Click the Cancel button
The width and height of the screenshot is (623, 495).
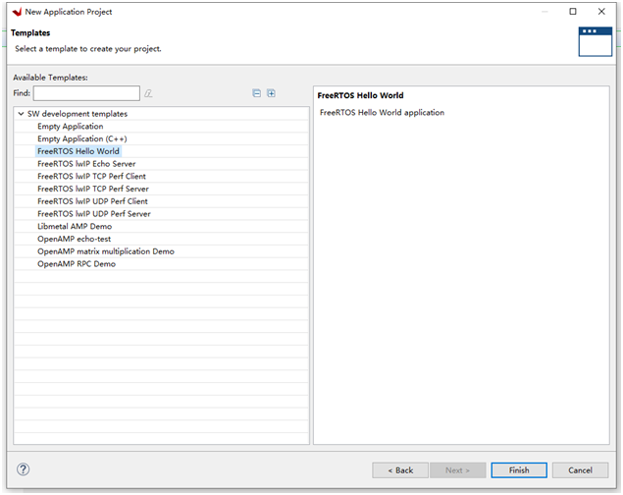click(x=580, y=470)
